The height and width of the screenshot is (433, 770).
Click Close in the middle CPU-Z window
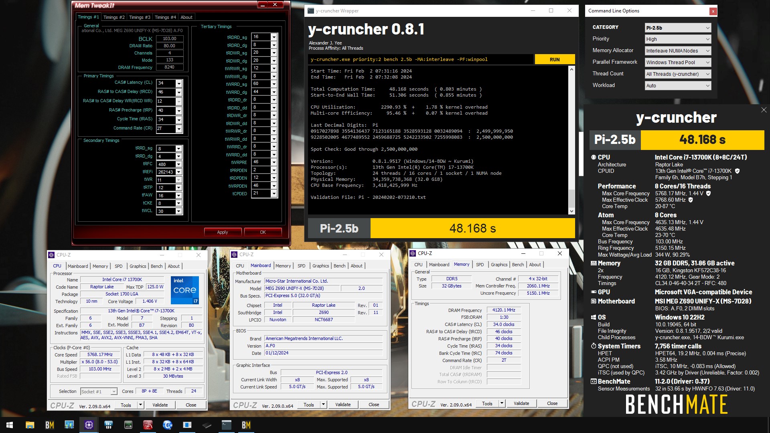pos(374,405)
